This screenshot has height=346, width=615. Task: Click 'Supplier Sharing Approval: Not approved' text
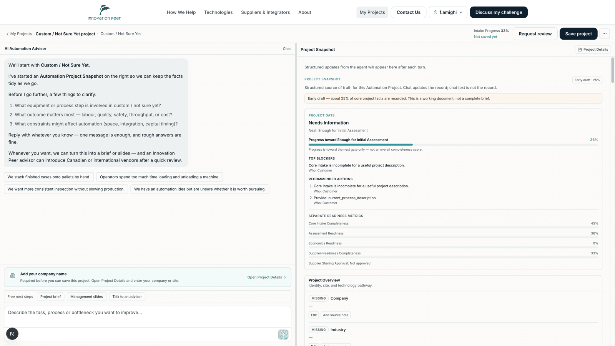pos(339,263)
